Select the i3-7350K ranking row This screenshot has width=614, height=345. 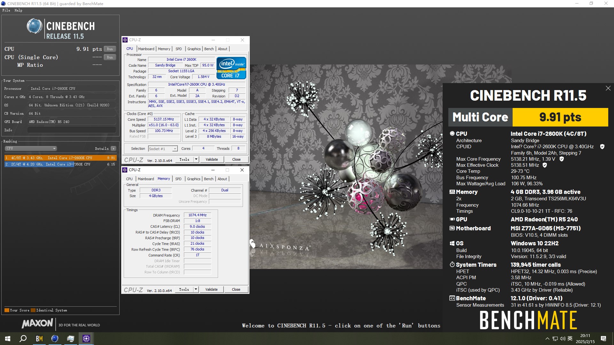pyautogui.click(x=60, y=164)
